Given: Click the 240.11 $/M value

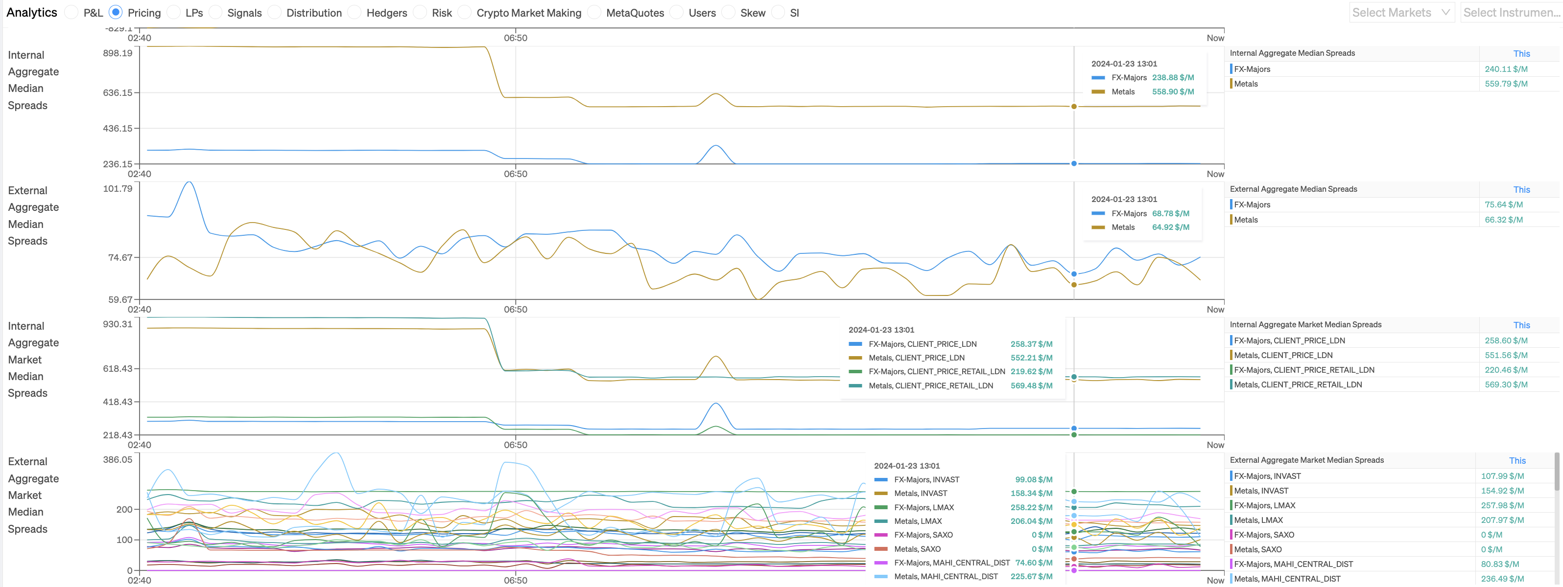Looking at the screenshot, I should point(1506,69).
